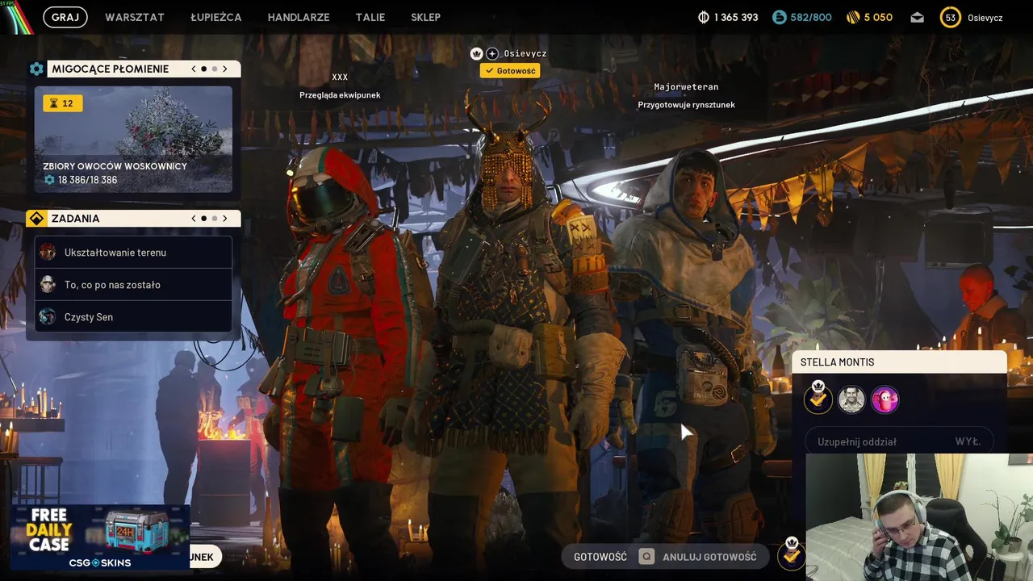Screen dimensions: 1033x581
Task: Open the mail inbox icon
Action: point(917,17)
